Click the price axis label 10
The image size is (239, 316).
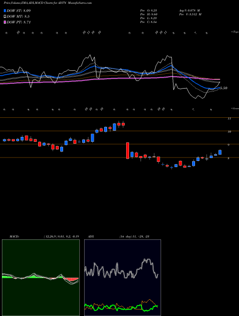[229, 132]
